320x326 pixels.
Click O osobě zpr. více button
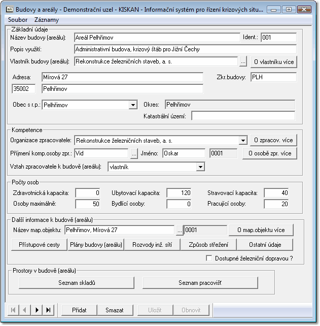(x=270, y=153)
